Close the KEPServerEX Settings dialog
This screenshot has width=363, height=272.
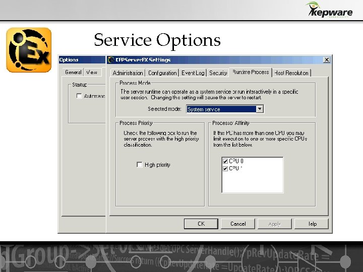coord(326,59)
